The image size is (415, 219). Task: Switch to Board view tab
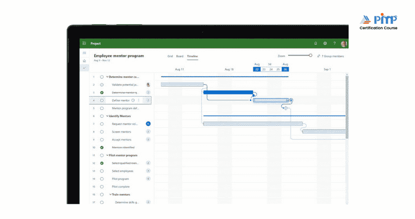[180, 56]
